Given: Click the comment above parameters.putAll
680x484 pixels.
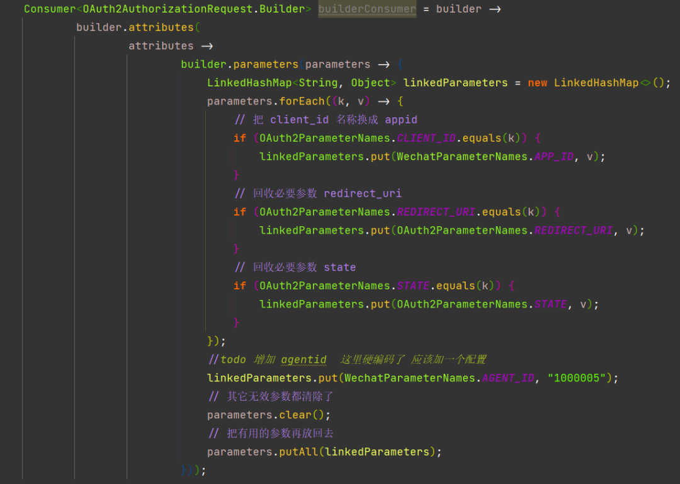Looking at the screenshot, I should click(x=271, y=433).
